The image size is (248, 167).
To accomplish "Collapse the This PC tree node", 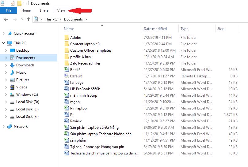I will (x=3, y=43).
